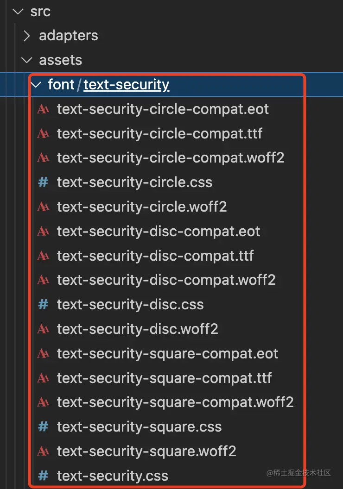Select the text-security-square-compat.woff2 file
The height and width of the screenshot is (489, 343).
pyautogui.click(x=175, y=402)
